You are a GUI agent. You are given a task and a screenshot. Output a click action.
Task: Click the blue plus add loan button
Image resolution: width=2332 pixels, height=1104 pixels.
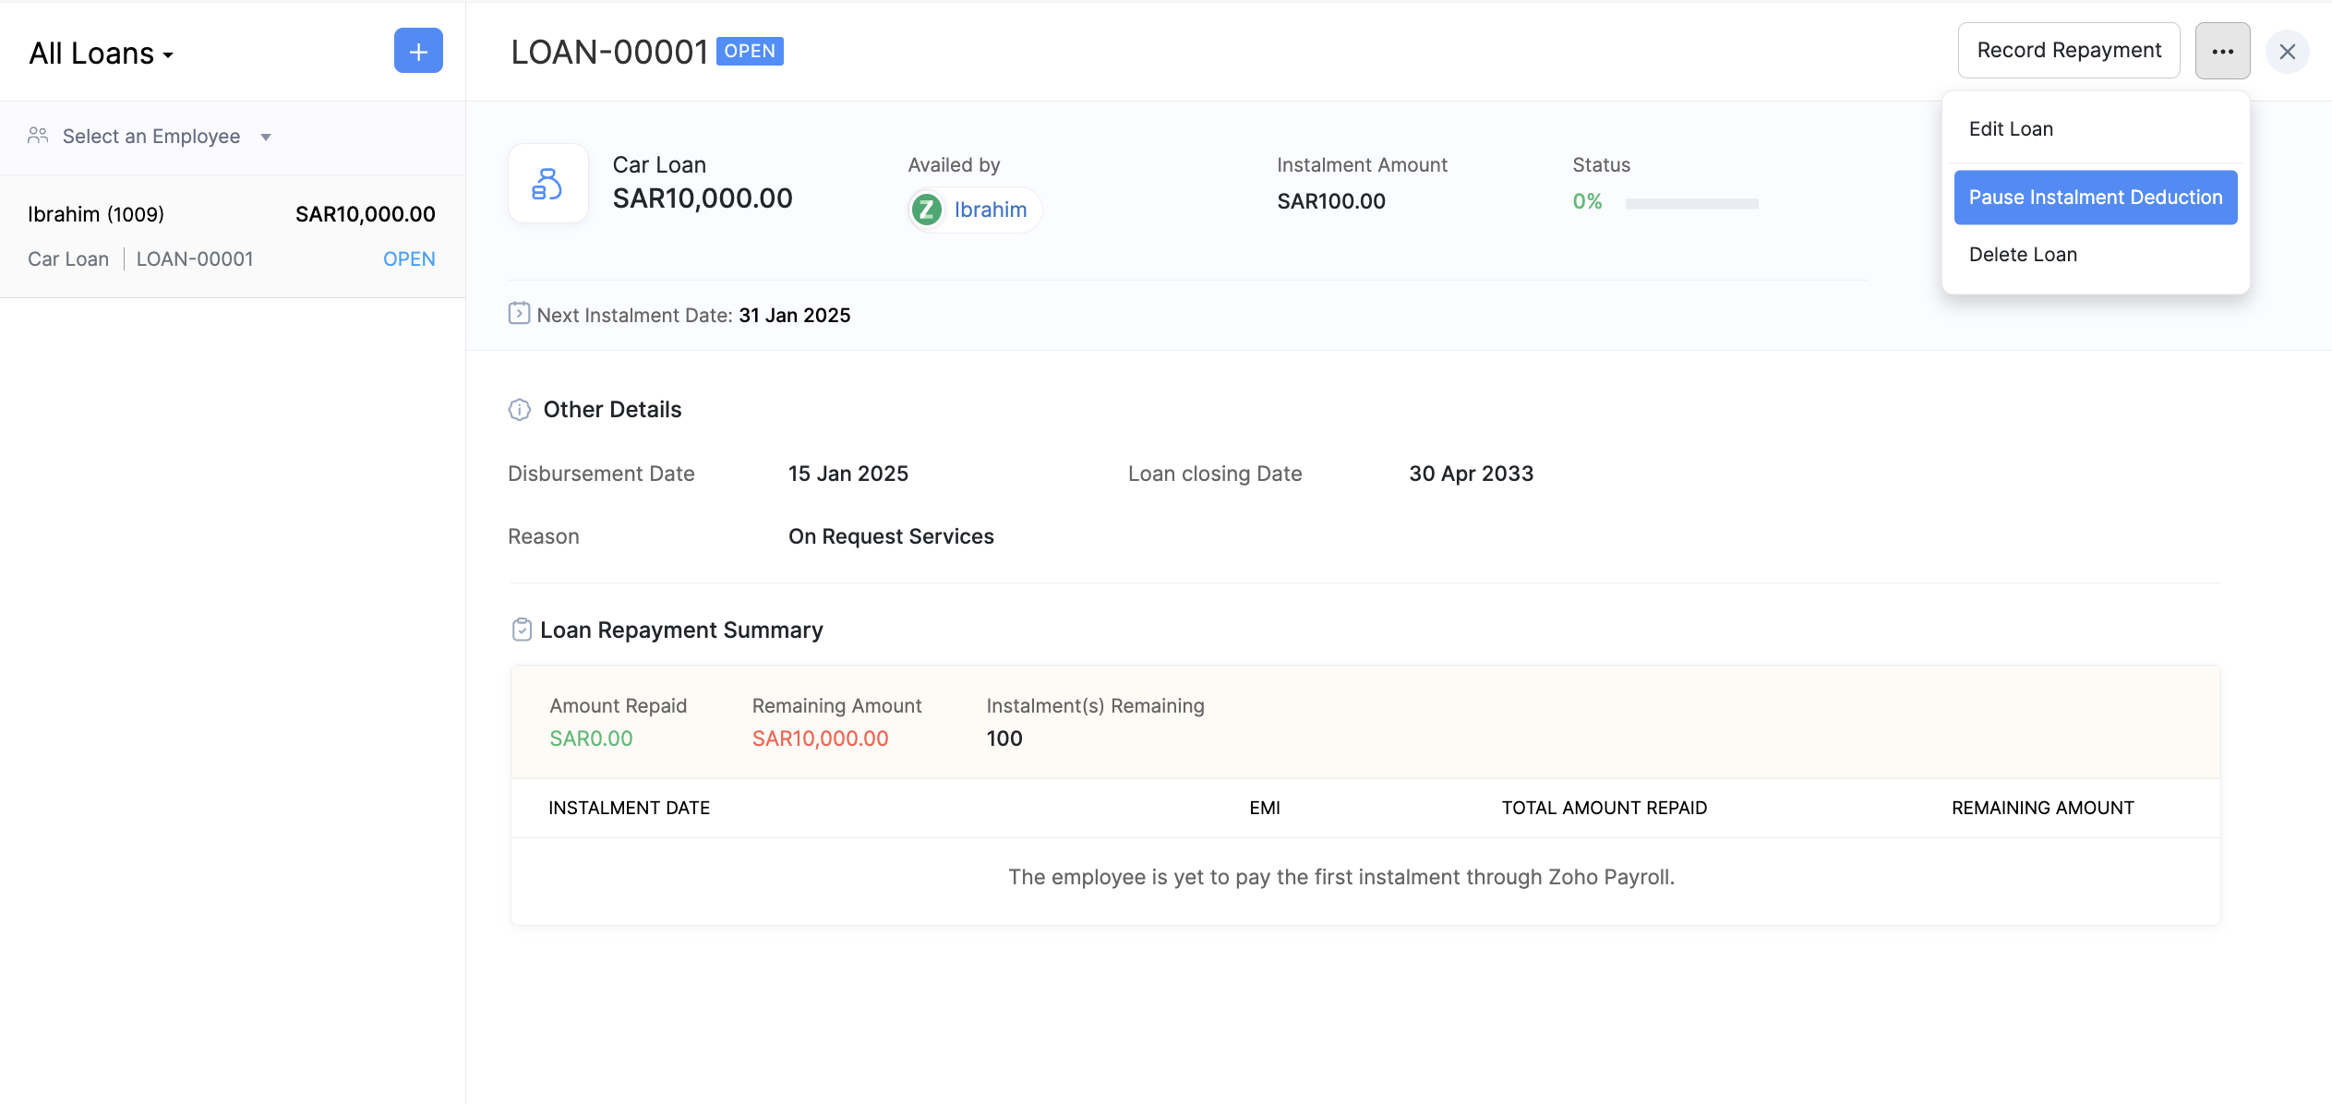pyautogui.click(x=418, y=51)
